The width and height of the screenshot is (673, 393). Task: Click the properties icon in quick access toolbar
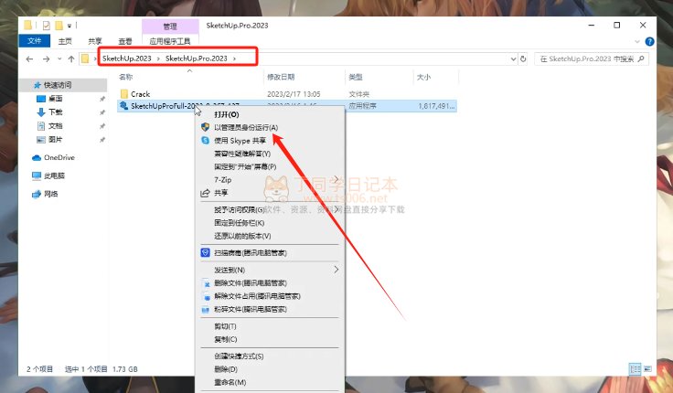pyautogui.click(x=47, y=26)
